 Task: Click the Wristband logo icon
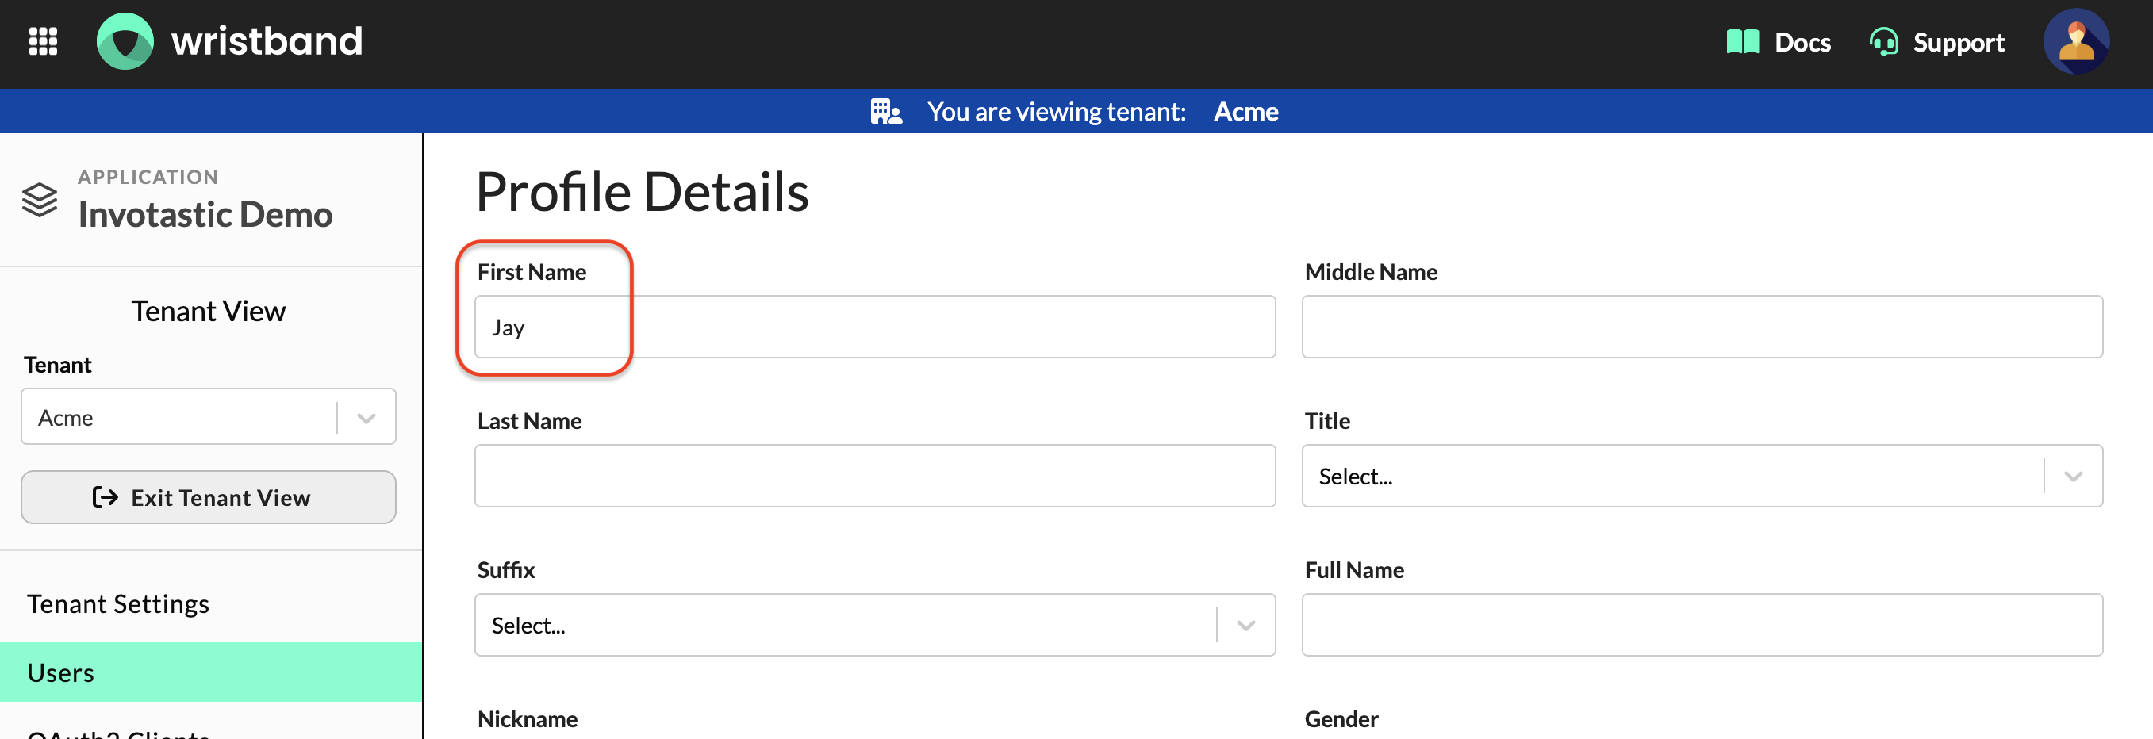coord(125,41)
